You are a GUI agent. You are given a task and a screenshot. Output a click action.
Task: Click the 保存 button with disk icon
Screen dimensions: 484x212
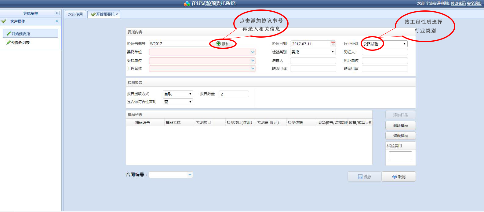pyautogui.click(x=365, y=177)
